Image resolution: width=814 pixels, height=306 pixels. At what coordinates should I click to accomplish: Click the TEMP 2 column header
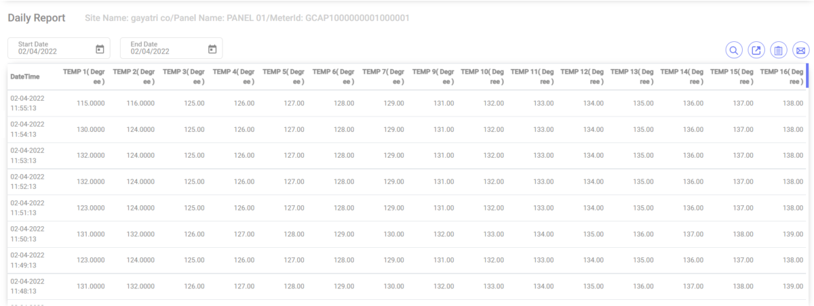[x=134, y=76]
